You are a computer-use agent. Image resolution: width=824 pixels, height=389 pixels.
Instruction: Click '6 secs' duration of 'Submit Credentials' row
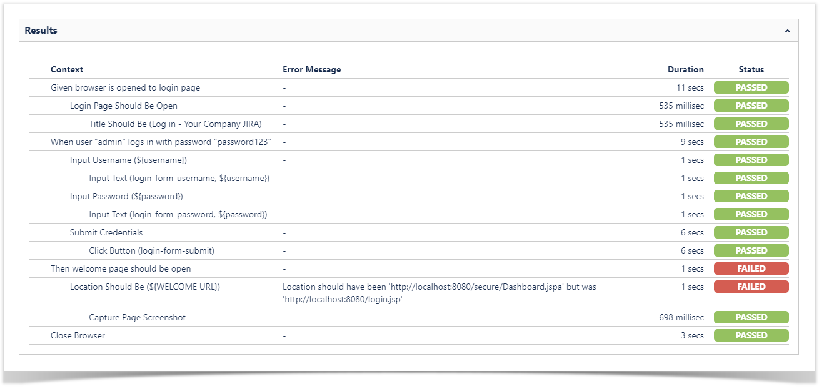click(x=692, y=232)
